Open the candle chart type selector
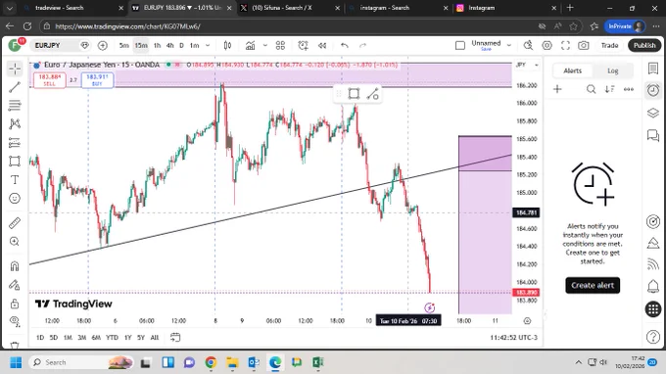 click(x=227, y=45)
